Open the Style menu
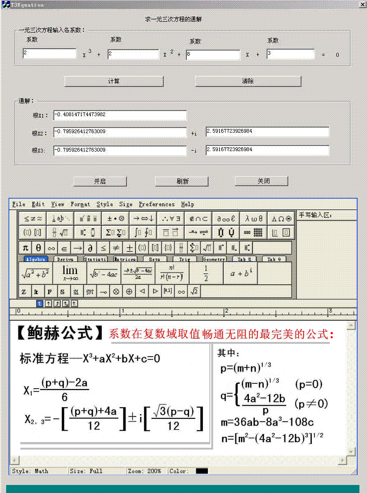 [x=105, y=204]
